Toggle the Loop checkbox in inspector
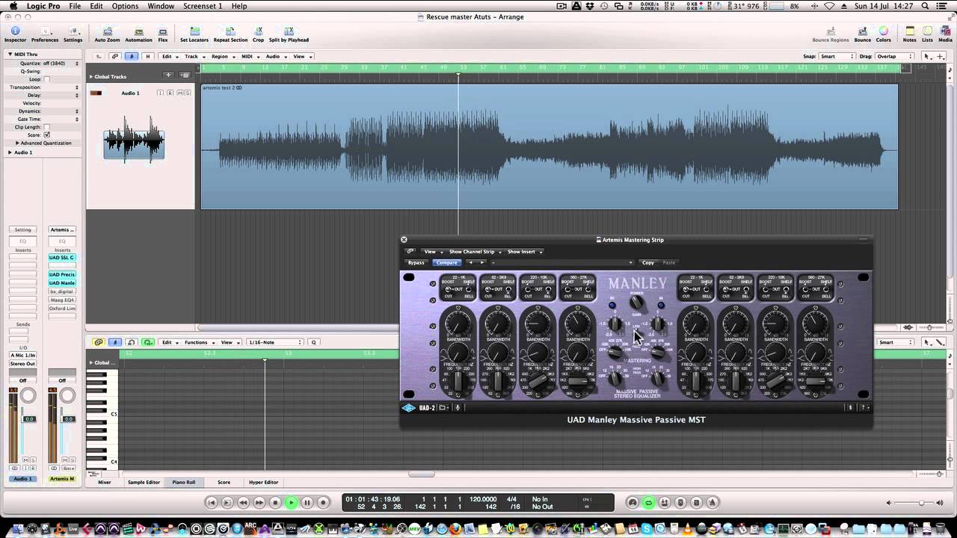 click(46, 79)
